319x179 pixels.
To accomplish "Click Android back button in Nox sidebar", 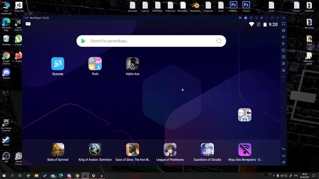I will (284, 149).
